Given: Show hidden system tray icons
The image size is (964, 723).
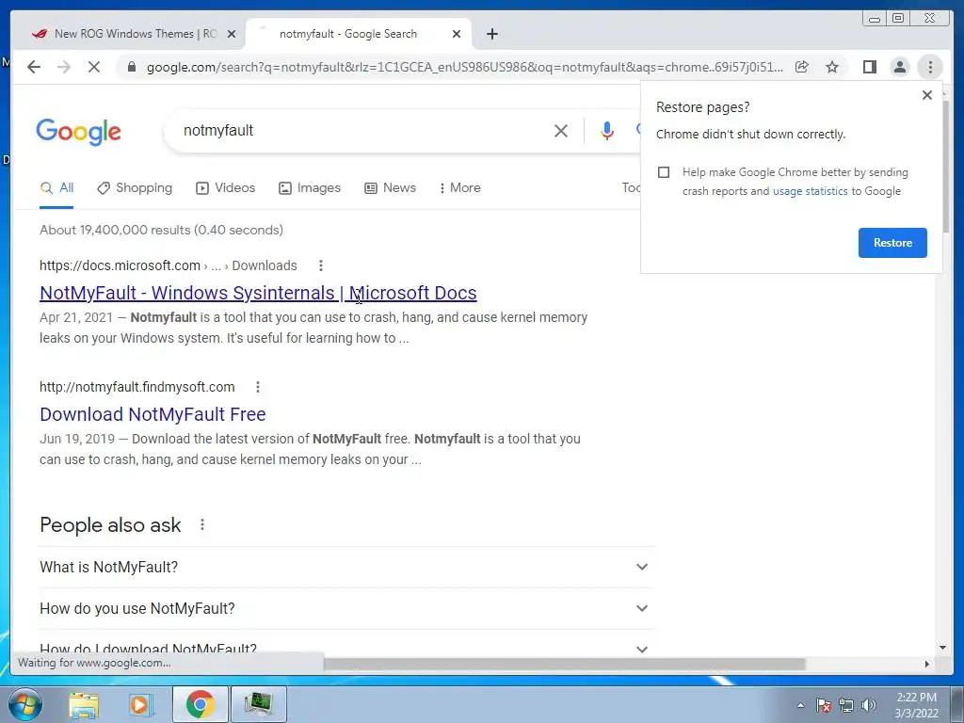Looking at the screenshot, I should point(800,706).
